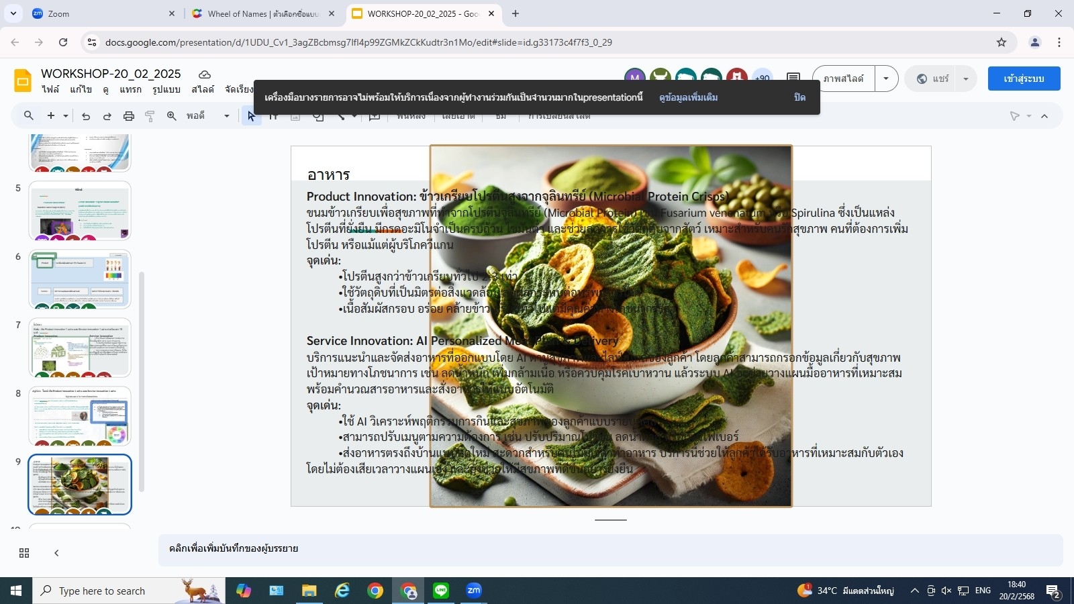The width and height of the screenshot is (1074, 604).
Task: Click the cloud document status icon
Action: (205, 74)
